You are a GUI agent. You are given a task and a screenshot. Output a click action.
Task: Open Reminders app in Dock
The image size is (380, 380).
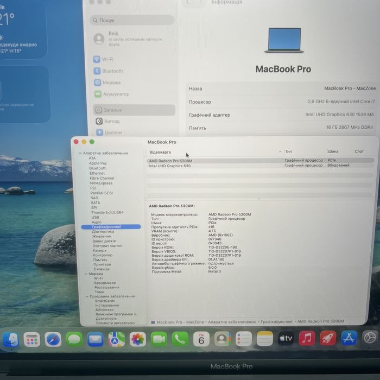point(244,339)
